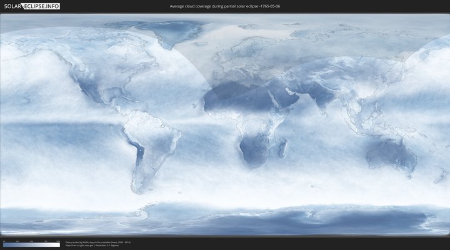Click the "Data provided by NASA" credit line

point(98,242)
